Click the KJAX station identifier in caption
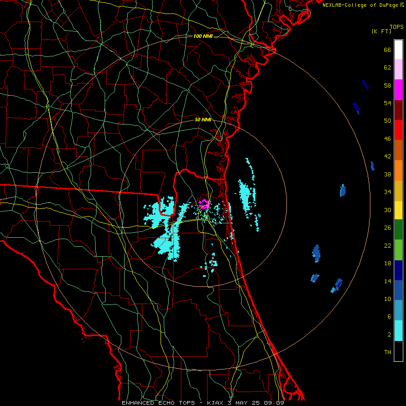The width and height of the screenshot is (406, 406). click(x=215, y=403)
